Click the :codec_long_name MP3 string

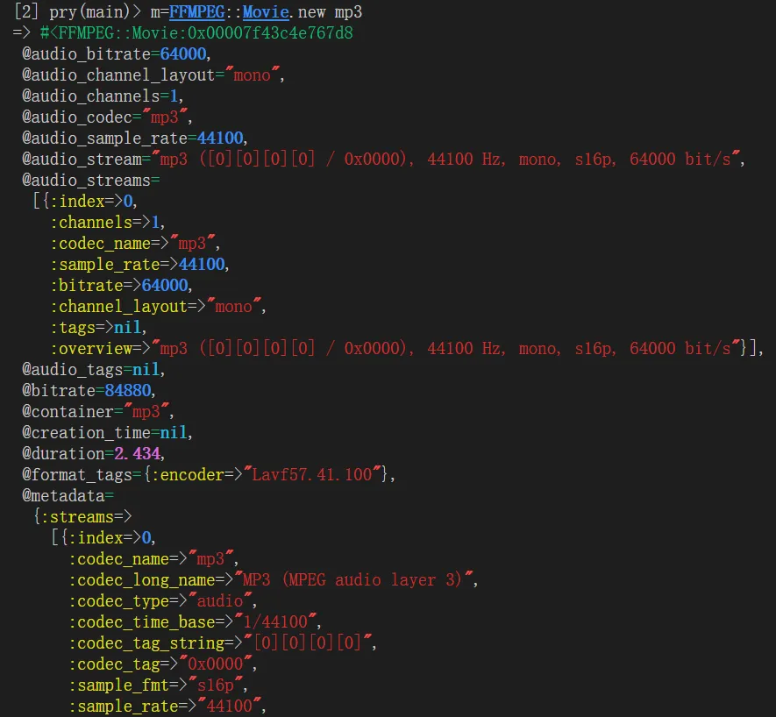pyautogui.click(x=353, y=579)
